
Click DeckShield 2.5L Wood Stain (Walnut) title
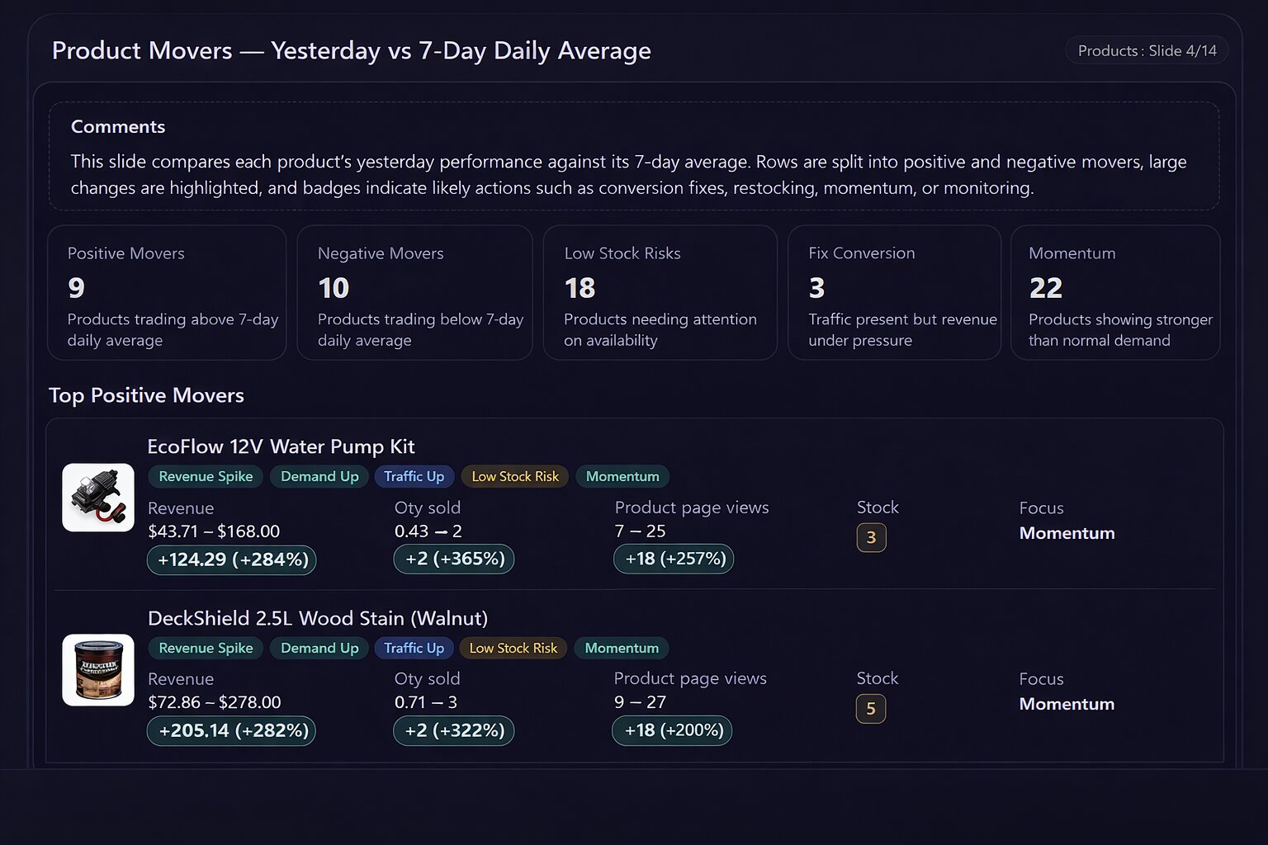click(x=318, y=618)
